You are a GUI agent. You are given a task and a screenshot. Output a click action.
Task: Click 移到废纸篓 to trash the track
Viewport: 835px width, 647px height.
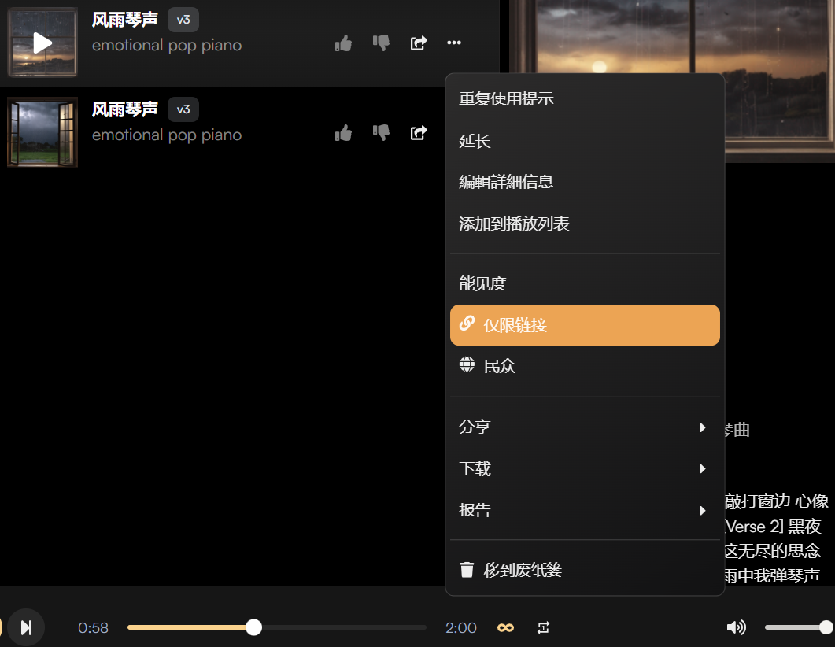[x=584, y=569]
